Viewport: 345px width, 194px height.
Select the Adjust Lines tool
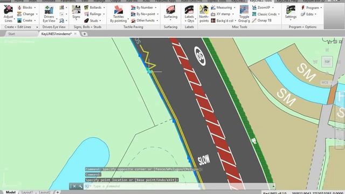pos(9,13)
